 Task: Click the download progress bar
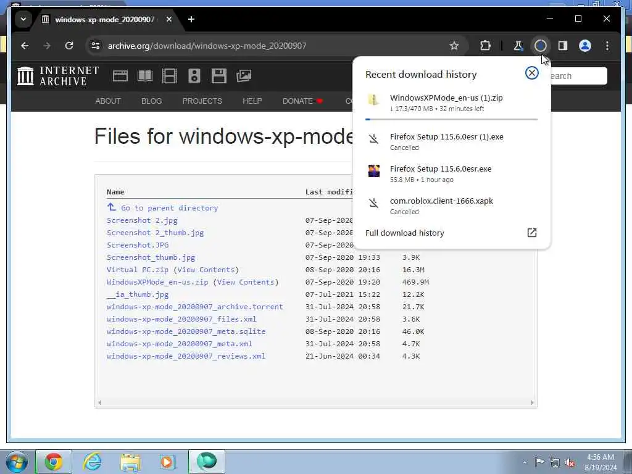click(451, 119)
